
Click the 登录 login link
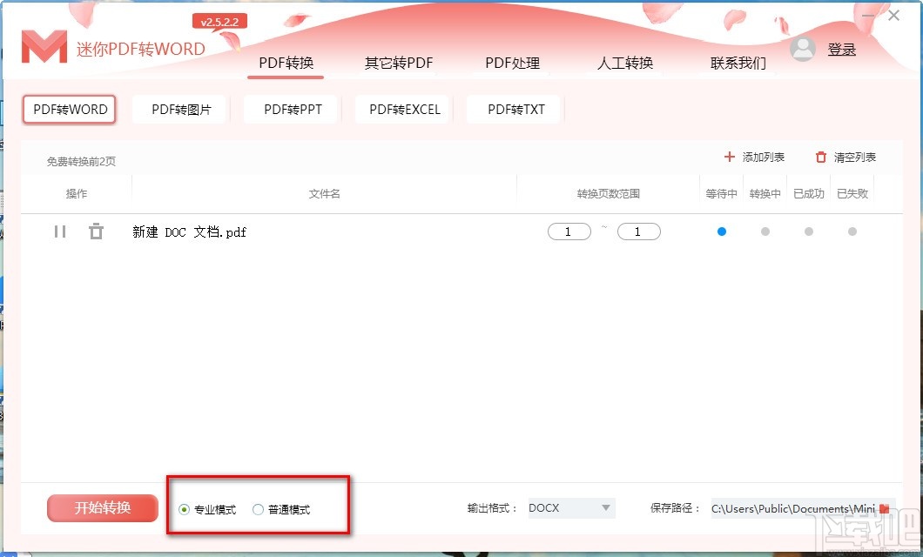click(x=842, y=50)
